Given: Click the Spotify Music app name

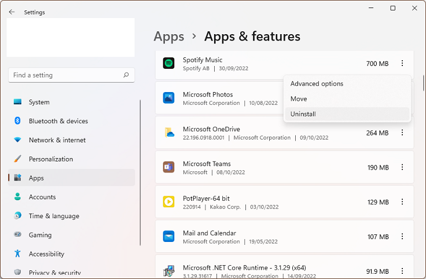Looking at the screenshot, I should [203, 60].
